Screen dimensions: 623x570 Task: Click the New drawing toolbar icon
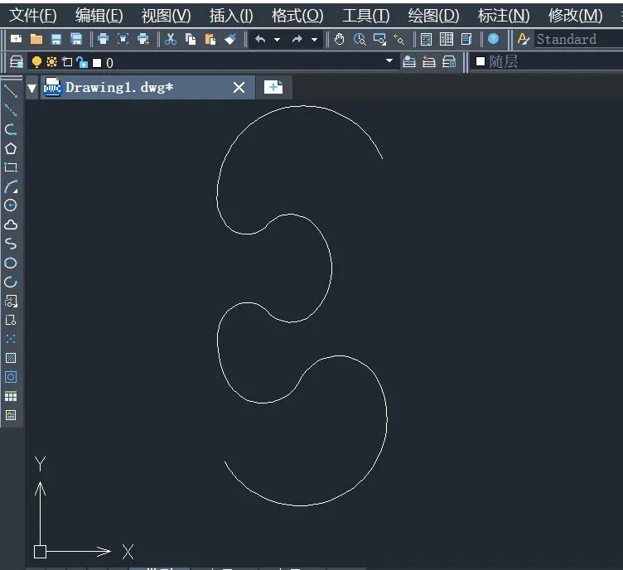click(x=17, y=39)
